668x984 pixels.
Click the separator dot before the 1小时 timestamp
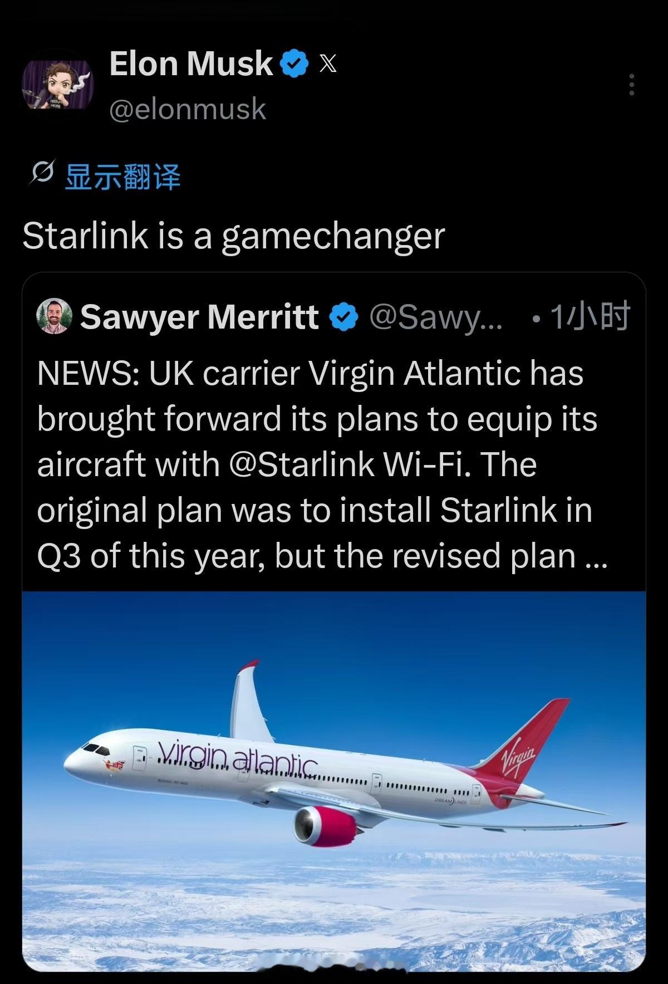click(x=537, y=316)
